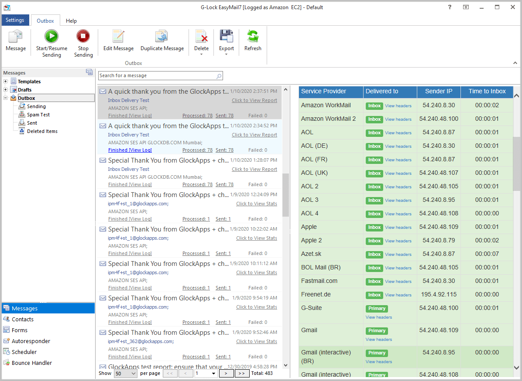Open the Delete dropdown arrow
Image resolution: width=522 pixels, height=381 pixels.
[201, 54]
